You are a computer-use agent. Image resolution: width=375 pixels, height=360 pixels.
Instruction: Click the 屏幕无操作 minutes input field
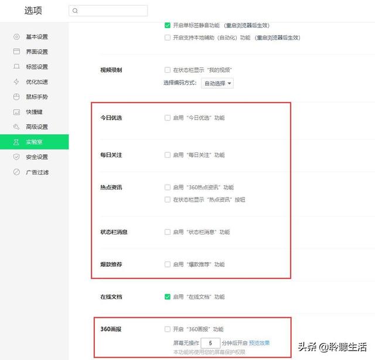tap(210, 343)
